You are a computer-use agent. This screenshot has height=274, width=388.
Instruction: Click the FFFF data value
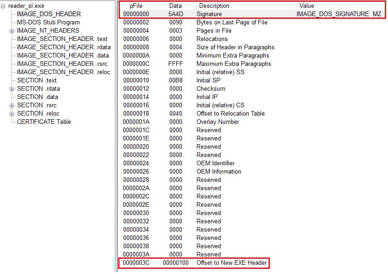[x=176, y=64]
